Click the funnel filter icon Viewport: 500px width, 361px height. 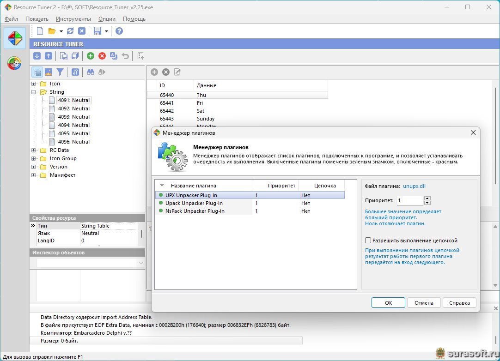tap(60, 72)
